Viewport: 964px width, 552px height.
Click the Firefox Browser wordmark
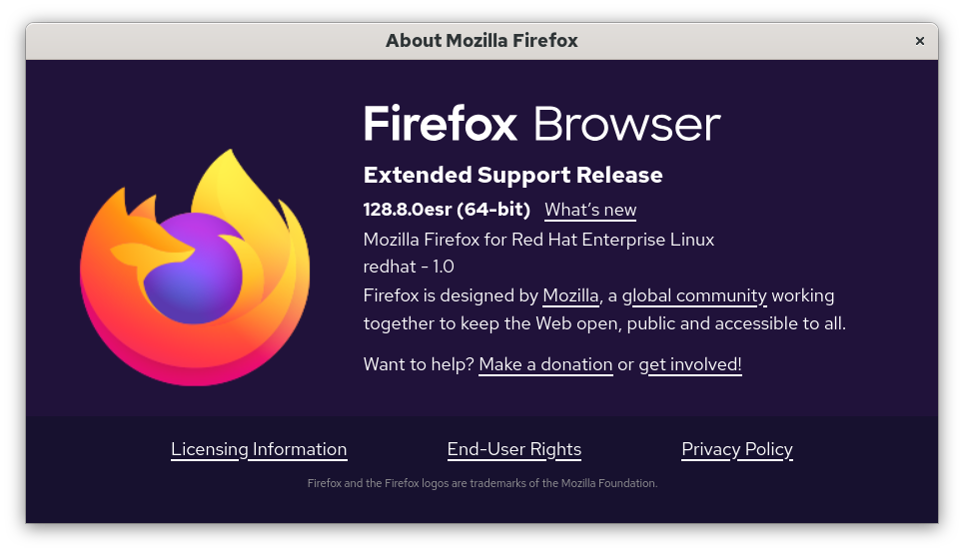(x=541, y=124)
